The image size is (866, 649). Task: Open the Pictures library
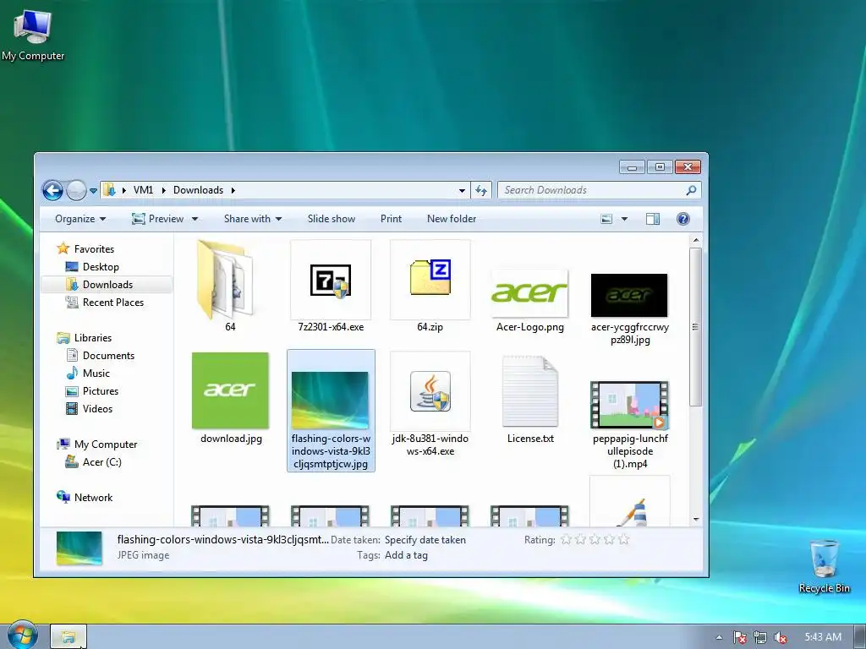[x=101, y=390]
